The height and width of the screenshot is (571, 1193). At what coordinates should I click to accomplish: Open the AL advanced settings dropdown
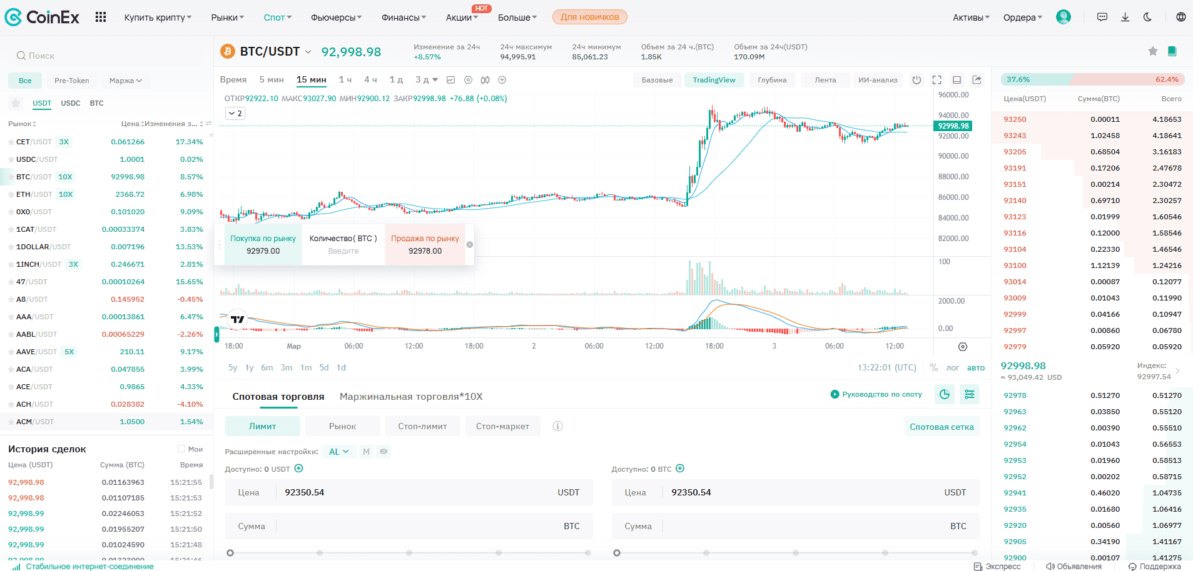(x=339, y=452)
